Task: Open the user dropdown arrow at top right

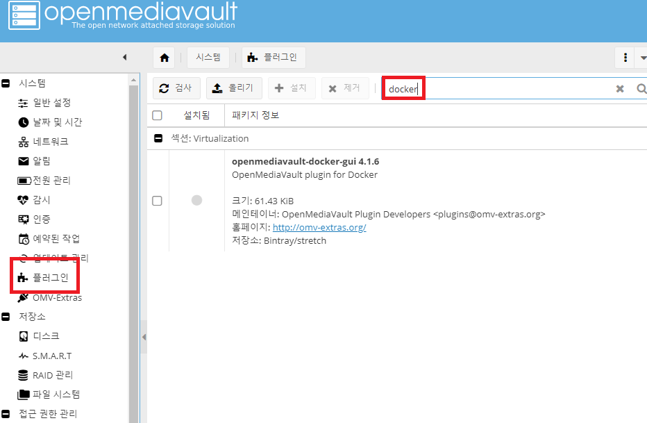Action: (643, 58)
